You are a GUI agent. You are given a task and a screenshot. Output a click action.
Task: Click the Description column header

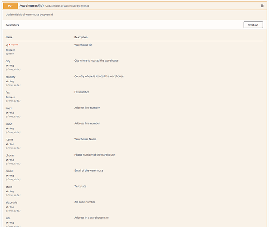pos(81,37)
